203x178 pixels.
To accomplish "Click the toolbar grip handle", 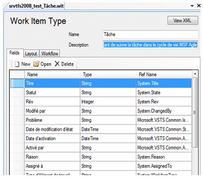I will point(12,64).
